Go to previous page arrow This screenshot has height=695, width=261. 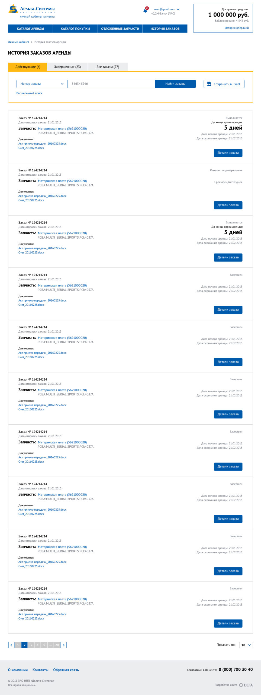pos(11,645)
